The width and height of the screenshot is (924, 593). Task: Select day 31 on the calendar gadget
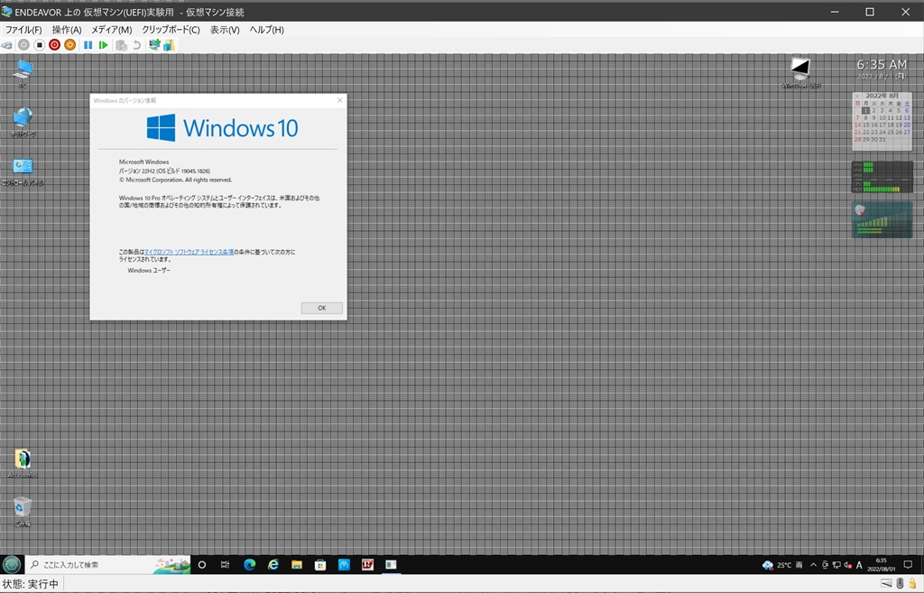tap(882, 140)
